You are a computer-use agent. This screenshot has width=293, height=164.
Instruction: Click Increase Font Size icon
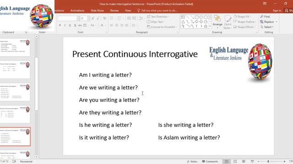click(x=93, y=18)
